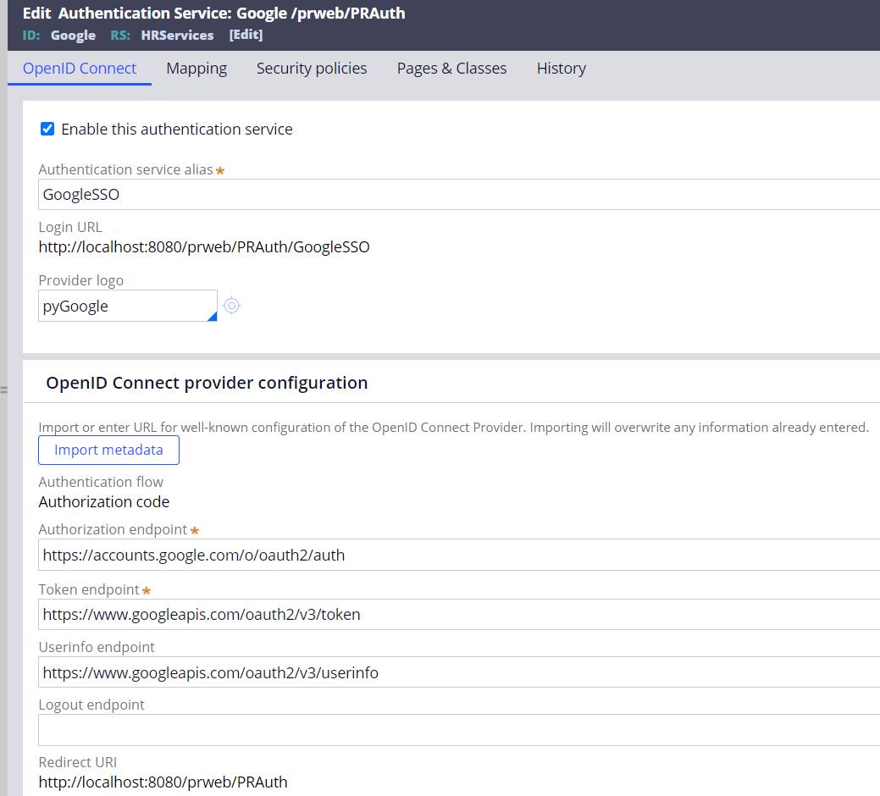
Task: Focus the Authorization endpoint field
Action: (x=457, y=556)
